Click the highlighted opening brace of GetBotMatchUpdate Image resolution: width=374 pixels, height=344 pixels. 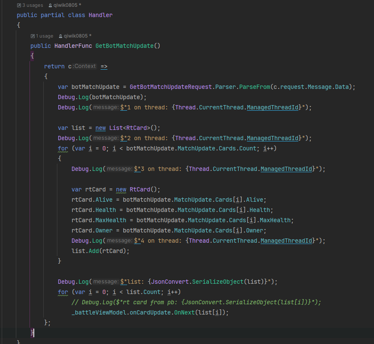[32, 56]
